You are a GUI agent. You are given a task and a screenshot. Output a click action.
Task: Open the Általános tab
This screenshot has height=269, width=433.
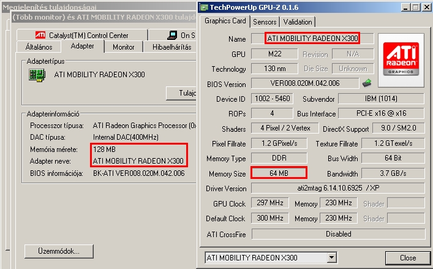pyautogui.click(x=39, y=47)
